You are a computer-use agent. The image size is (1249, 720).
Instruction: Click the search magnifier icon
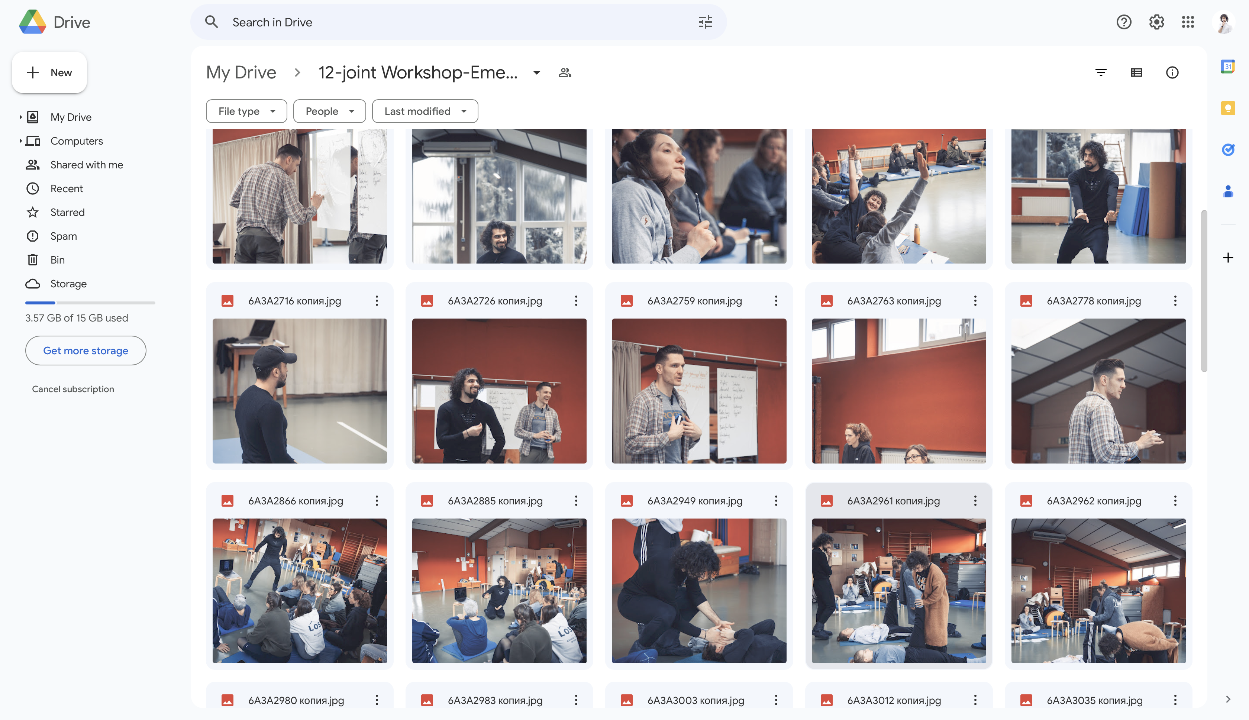point(211,22)
